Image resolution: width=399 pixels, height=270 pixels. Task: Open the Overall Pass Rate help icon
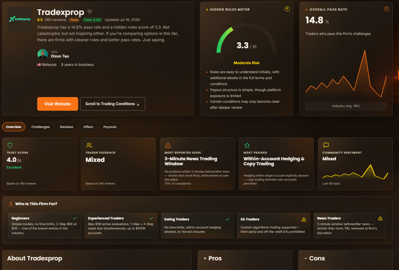point(386,9)
